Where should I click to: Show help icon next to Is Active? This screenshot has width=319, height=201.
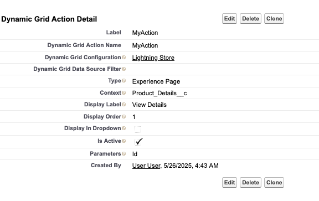[124, 141]
